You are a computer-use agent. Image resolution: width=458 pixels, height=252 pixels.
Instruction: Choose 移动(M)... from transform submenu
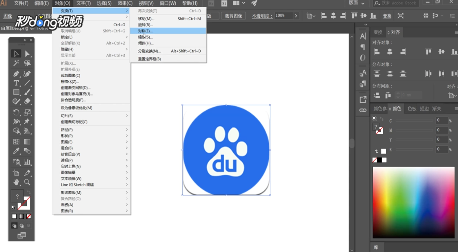tap(168, 19)
